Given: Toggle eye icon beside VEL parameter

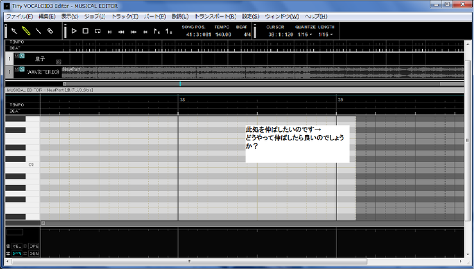Looking at the screenshot, I should pyautogui.click(x=8, y=246).
